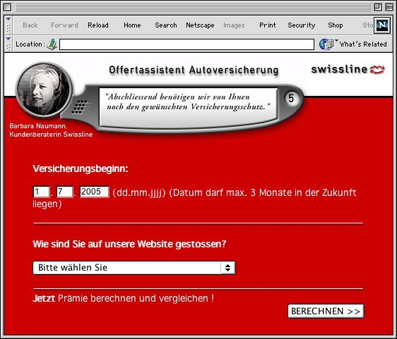397x339 pixels.
Task: Click the Shop toolbar button
Action: 336,25
